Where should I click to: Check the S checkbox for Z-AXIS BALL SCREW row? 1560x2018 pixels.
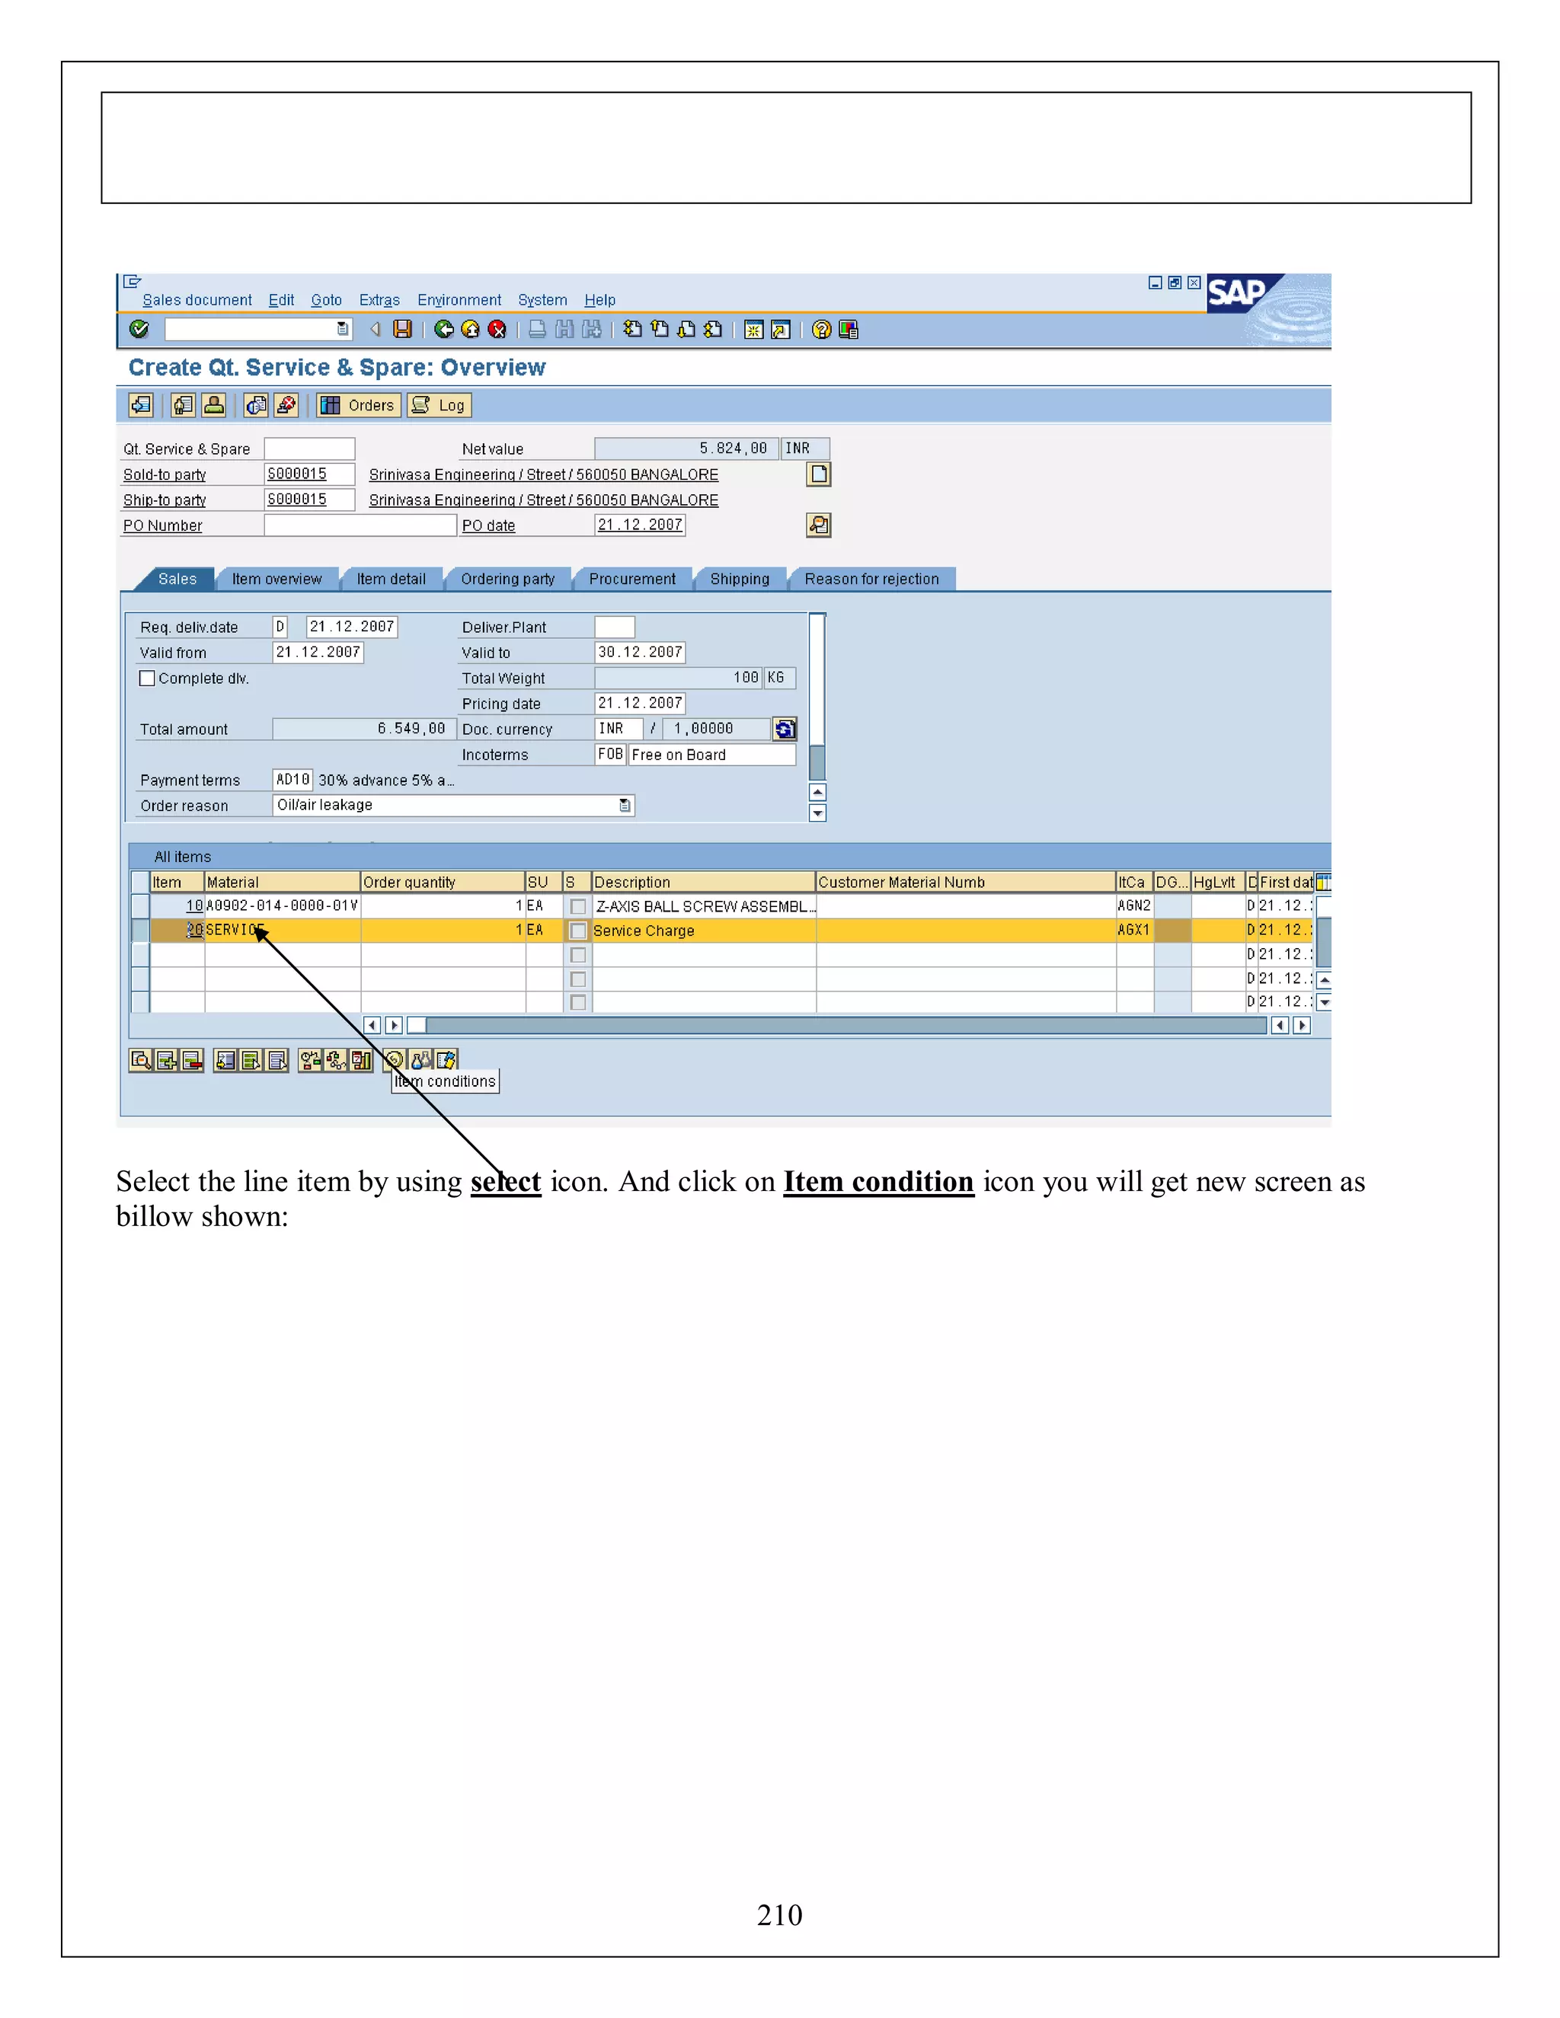click(577, 906)
